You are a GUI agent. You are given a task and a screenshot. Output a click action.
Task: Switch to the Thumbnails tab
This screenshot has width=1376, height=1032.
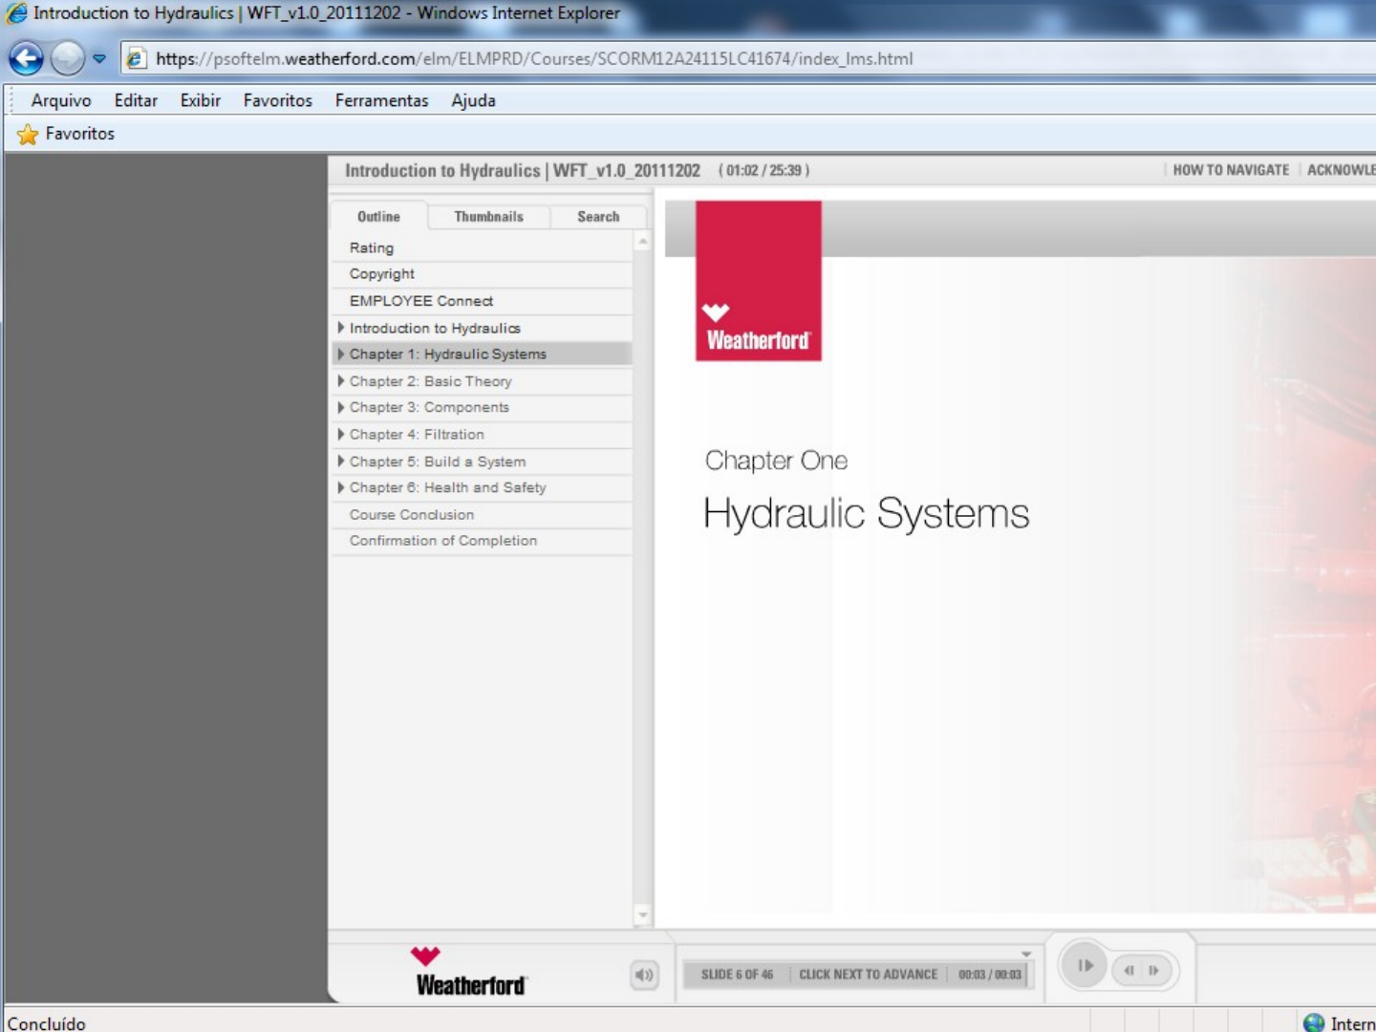point(488,217)
